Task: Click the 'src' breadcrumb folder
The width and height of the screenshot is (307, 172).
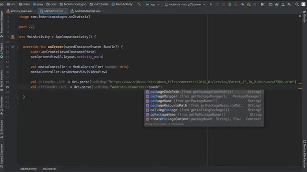Action: pos(11,4)
